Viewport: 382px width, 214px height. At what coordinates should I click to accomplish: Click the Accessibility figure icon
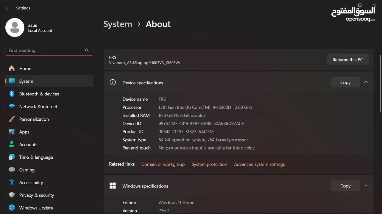(x=12, y=182)
